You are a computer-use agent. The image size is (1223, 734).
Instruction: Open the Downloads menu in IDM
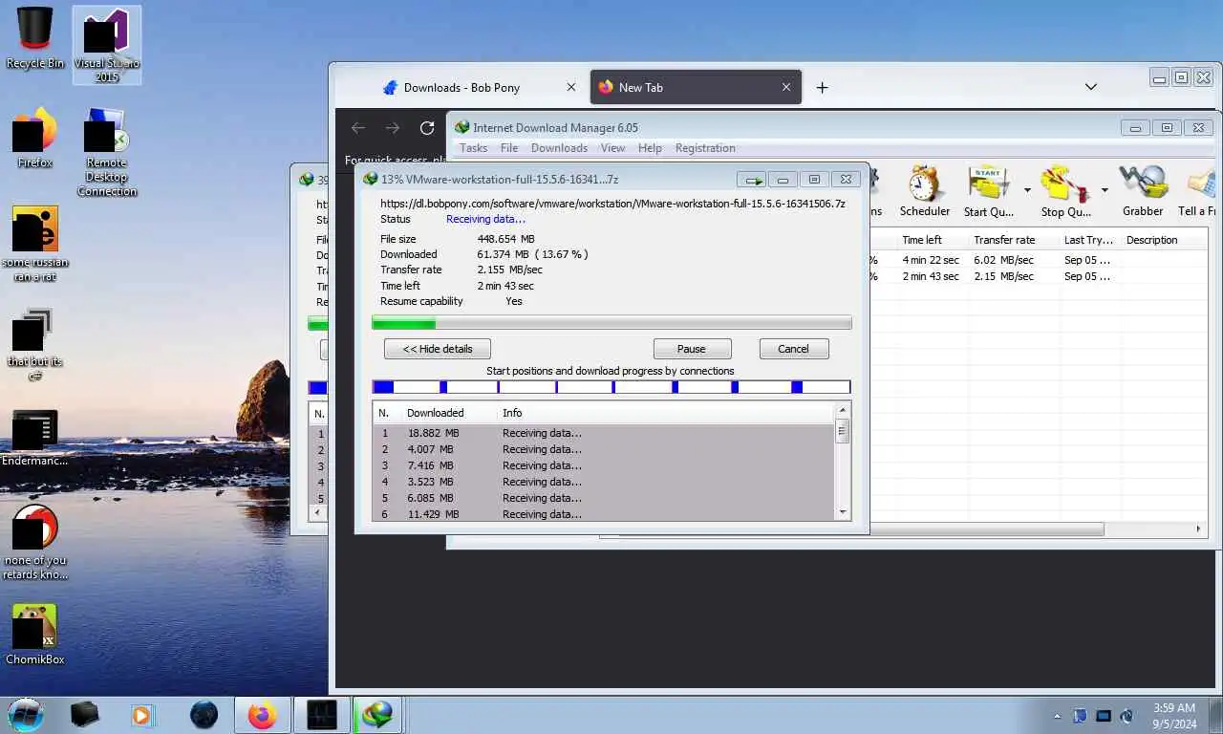coord(559,148)
